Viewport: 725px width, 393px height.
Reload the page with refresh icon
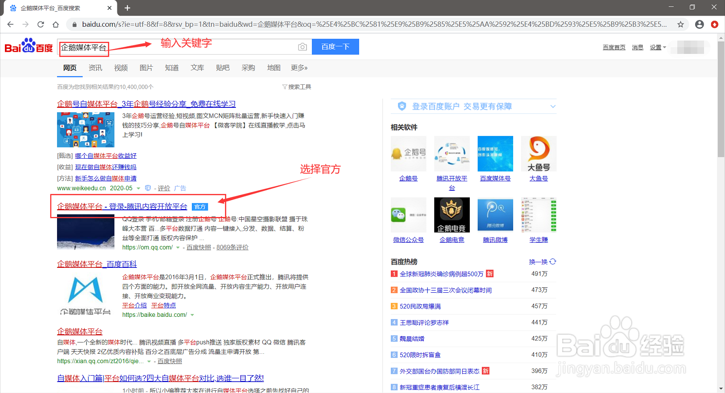coord(41,25)
